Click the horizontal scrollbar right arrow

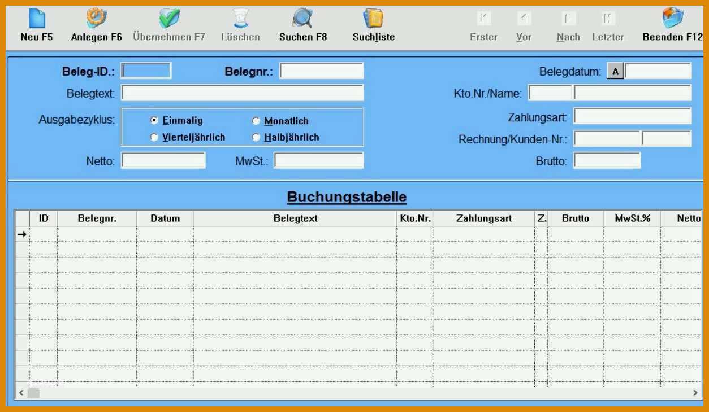(x=696, y=392)
